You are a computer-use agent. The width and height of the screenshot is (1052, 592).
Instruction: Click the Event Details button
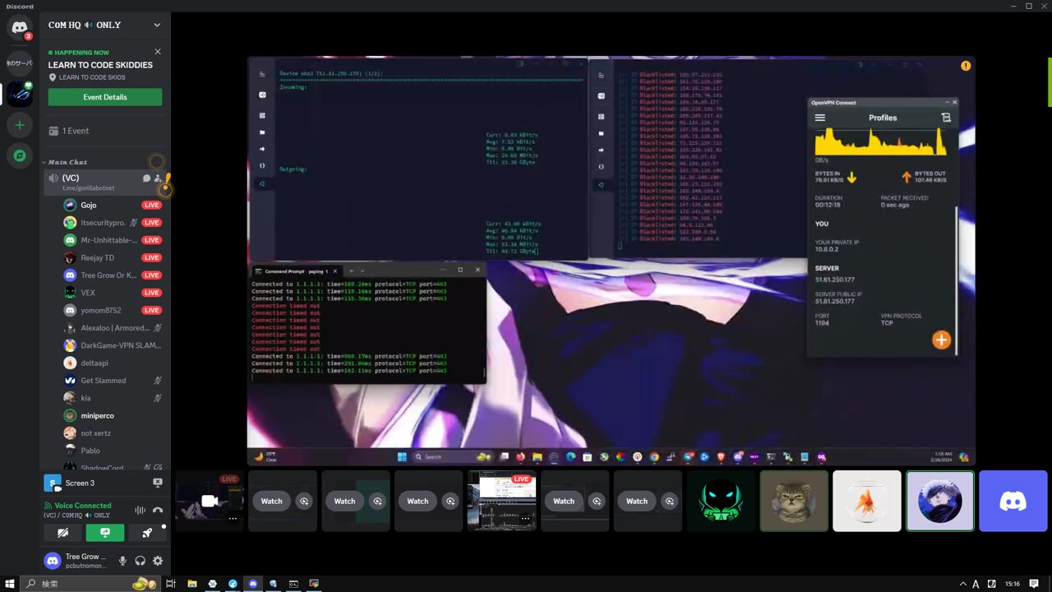click(x=105, y=97)
